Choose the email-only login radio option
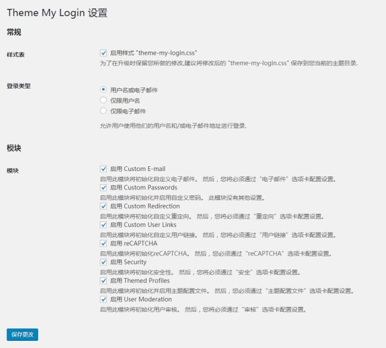386x348 pixels. point(103,110)
